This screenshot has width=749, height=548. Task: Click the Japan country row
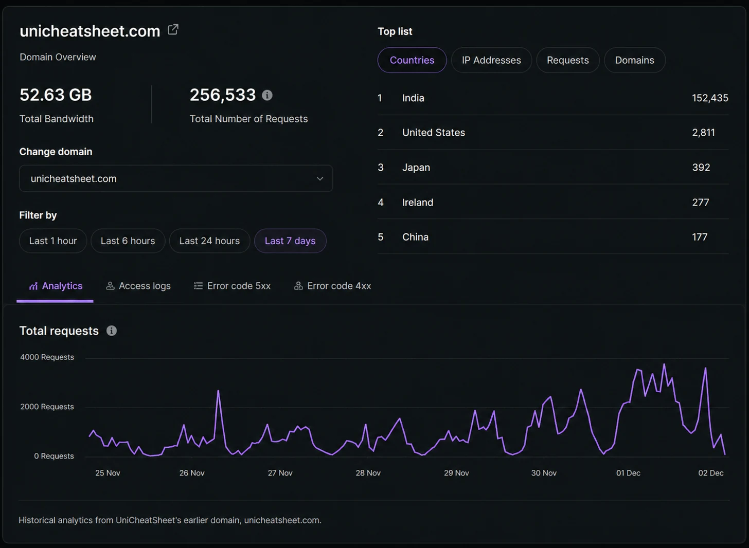(x=553, y=168)
